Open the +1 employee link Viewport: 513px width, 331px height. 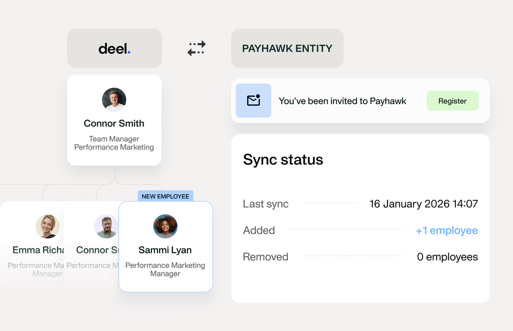447,230
